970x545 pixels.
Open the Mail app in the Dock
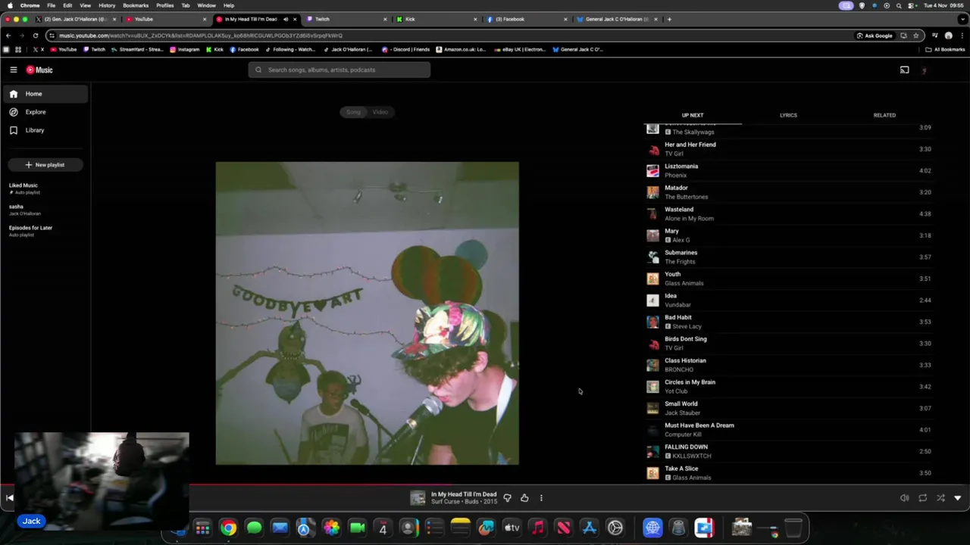280,528
